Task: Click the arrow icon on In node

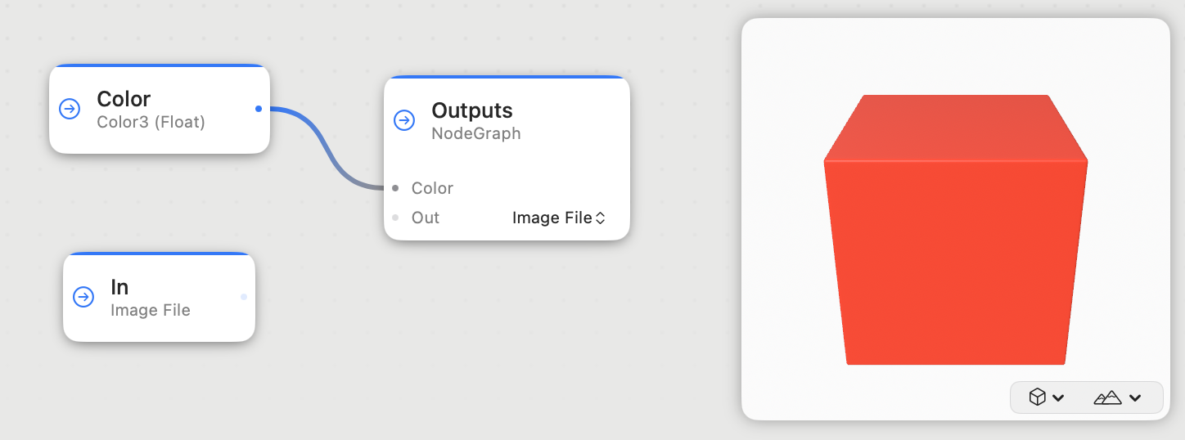Action: 83,297
